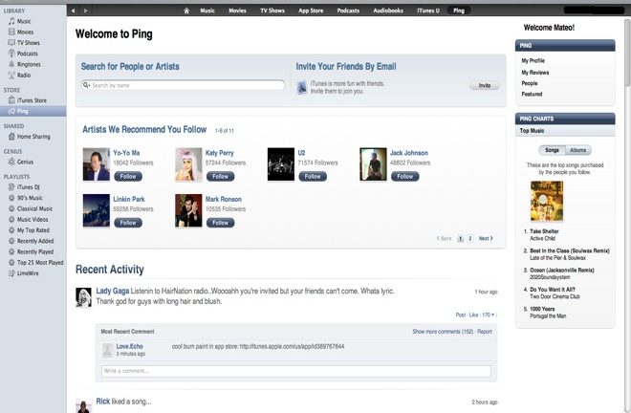Expand the 170 likes dropdown arrow

pos(492,315)
